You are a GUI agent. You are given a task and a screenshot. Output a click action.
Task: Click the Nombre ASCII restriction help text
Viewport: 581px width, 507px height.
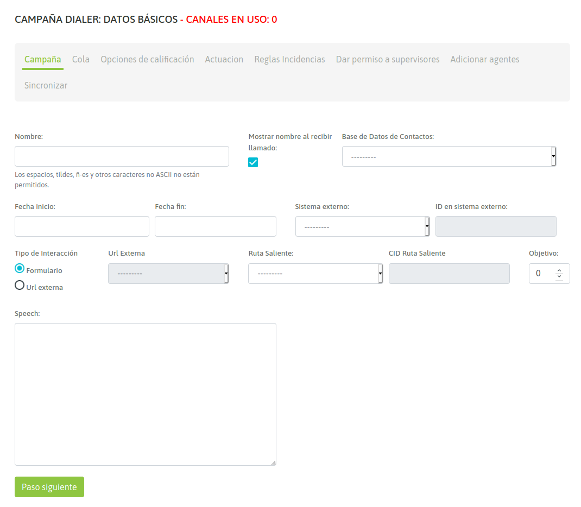tap(107, 180)
